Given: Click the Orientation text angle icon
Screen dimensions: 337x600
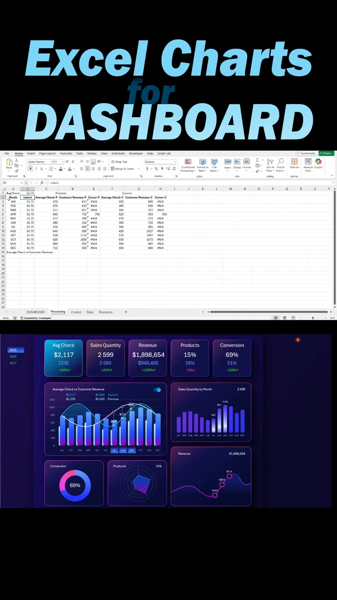Looking at the screenshot, I should point(99,161).
